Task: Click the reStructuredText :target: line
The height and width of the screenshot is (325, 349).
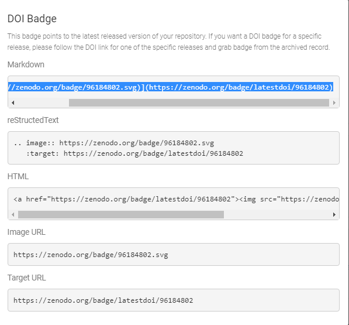Action: 134,153
